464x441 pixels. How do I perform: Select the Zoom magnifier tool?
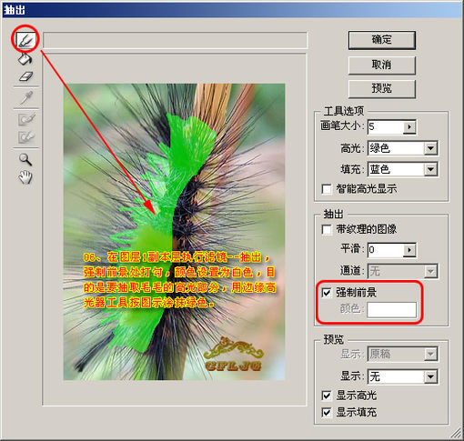pos(25,159)
